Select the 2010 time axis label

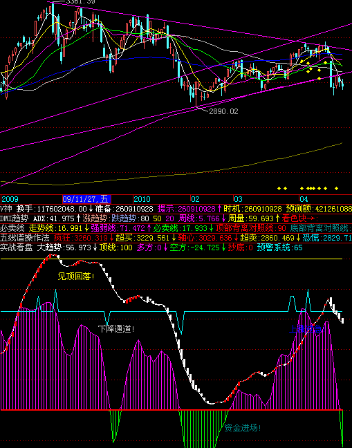(x=142, y=199)
